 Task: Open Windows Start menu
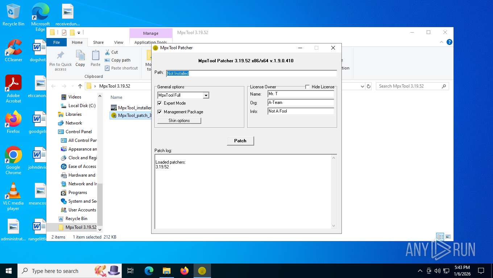click(8, 271)
